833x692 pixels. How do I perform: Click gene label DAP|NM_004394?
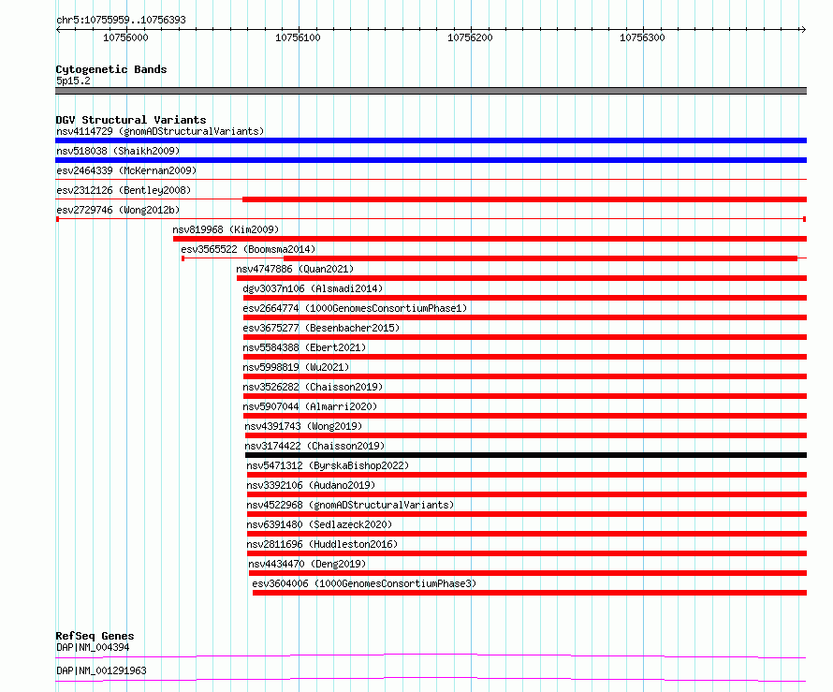click(93, 647)
